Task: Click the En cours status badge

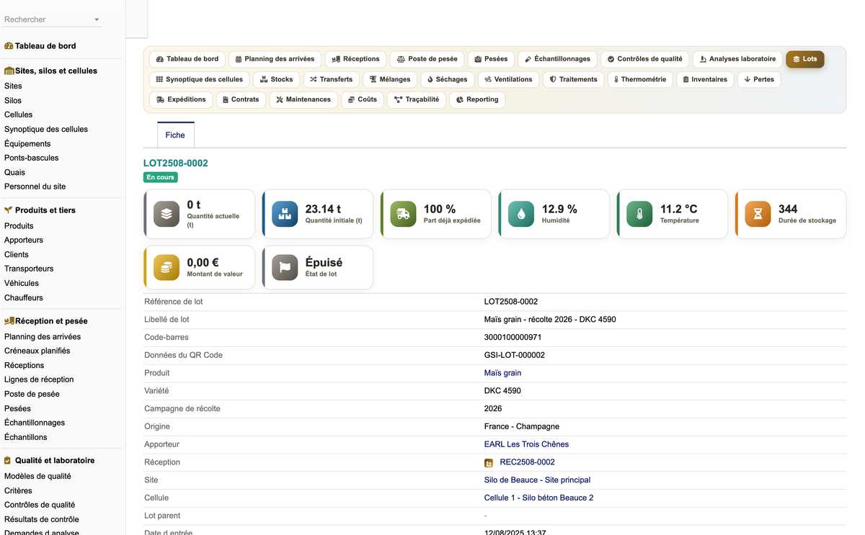Action: pos(160,177)
